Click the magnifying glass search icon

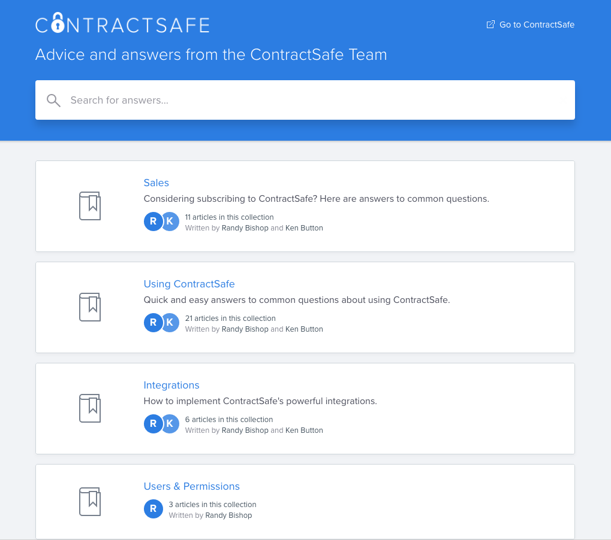tap(53, 100)
